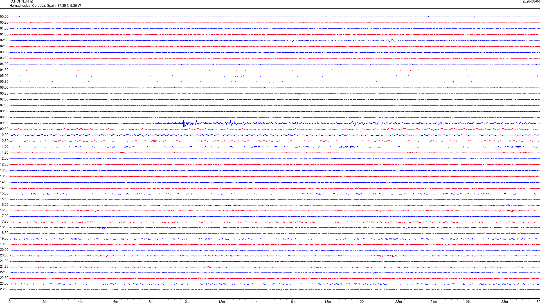Select the 04:30 trace time label
This screenshot has width=540, height=304.
click(x=4, y=70)
